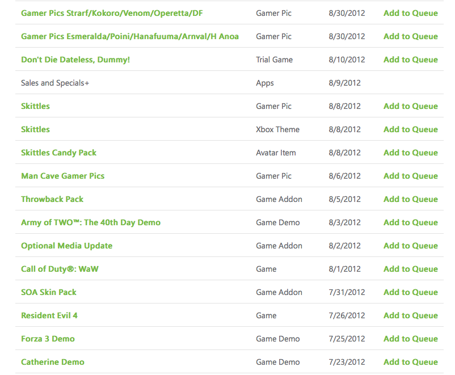The image size is (455, 375).
Task: Select the date 8/2/2012
Action: 345,246
